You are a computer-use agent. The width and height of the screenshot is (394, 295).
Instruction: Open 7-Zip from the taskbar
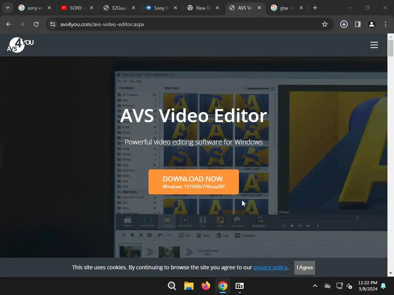click(239, 286)
